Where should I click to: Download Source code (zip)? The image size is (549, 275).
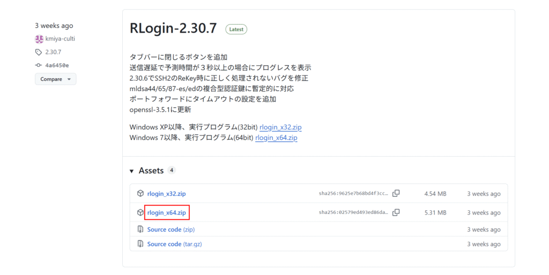[x=171, y=230]
